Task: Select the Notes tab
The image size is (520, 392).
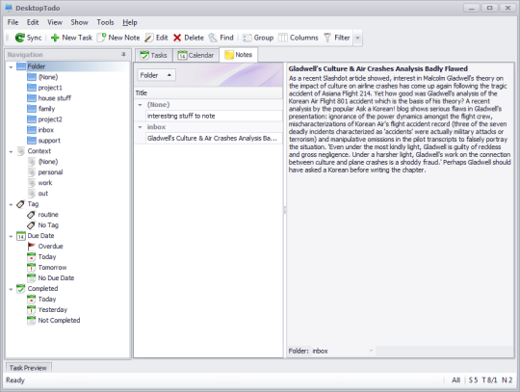Action: pyautogui.click(x=239, y=55)
